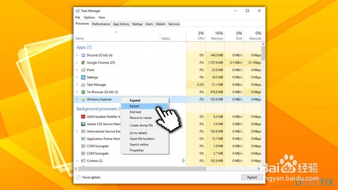
Task: Click the Adobe CS5 Service Manager icon
Action: click(x=83, y=124)
